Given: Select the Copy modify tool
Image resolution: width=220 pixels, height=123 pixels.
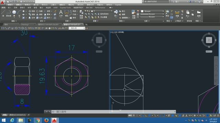Looking at the screenshot, I should click(32, 14).
